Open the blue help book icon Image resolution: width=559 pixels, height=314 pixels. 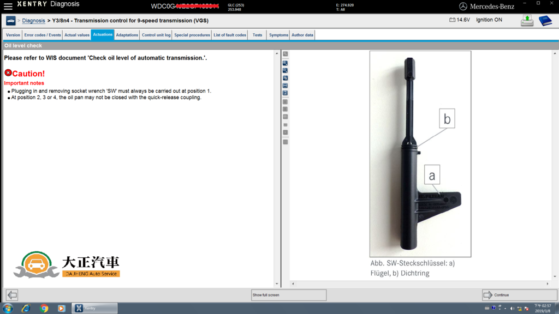pyautogui.click(x=545, y=20)
